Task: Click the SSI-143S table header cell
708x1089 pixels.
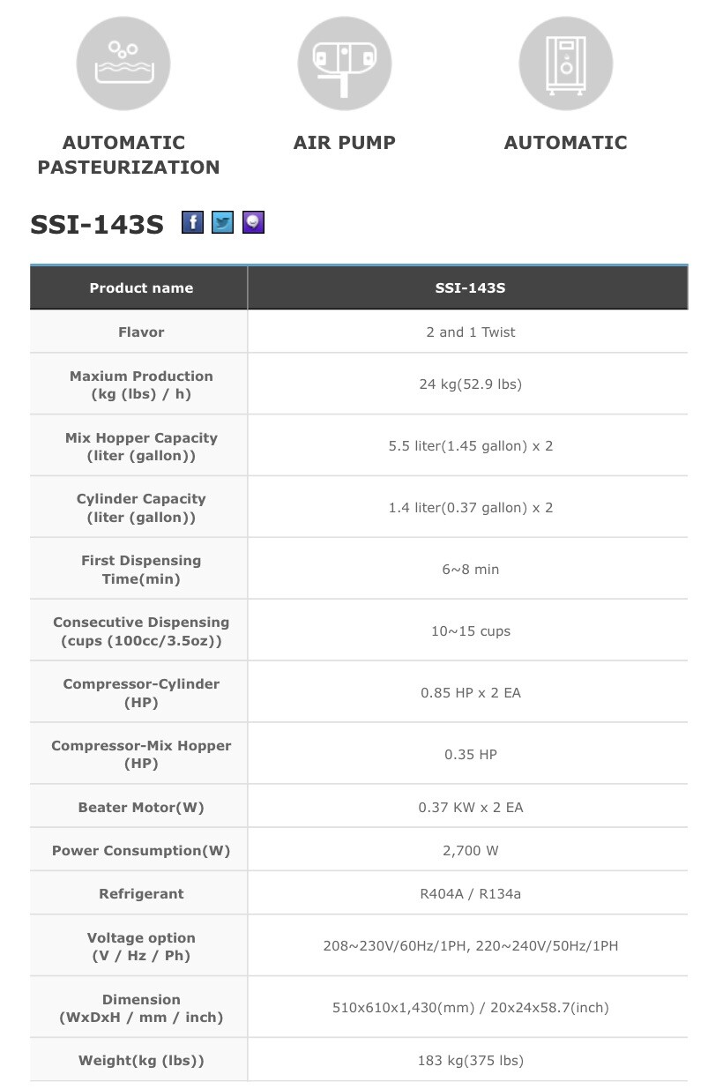Action: pos(469,287)
